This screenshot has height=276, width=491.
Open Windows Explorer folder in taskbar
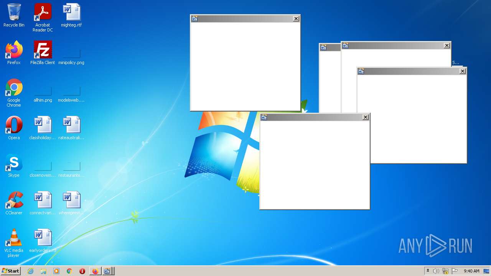[x=43, y=271]
